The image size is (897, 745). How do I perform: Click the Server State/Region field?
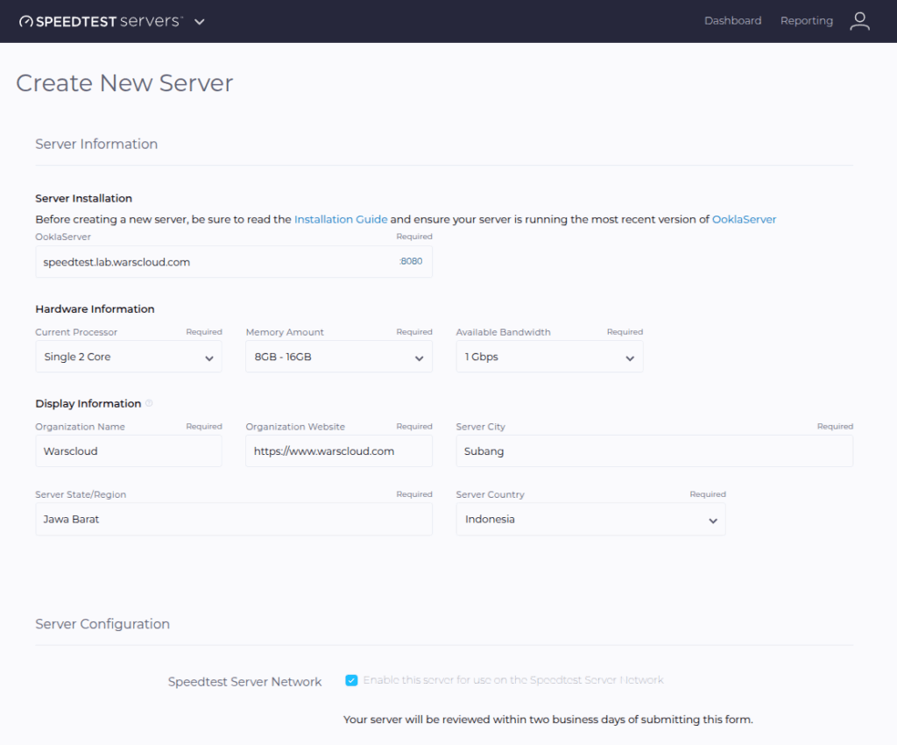(x=234, y=519)
